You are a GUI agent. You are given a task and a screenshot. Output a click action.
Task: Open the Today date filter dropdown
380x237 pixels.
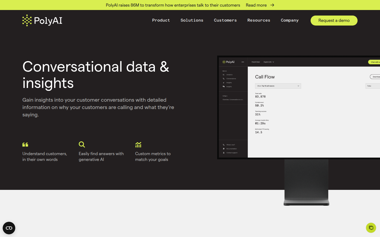372,86
